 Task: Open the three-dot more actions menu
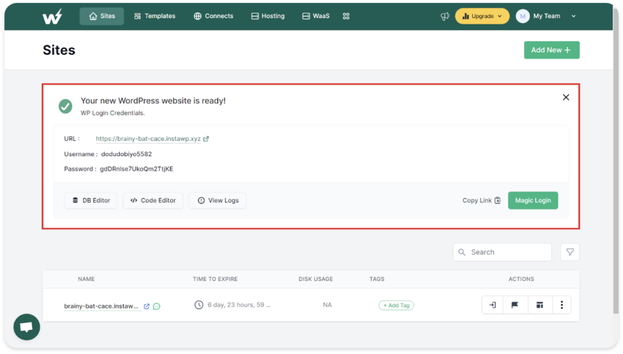(562, 305)
